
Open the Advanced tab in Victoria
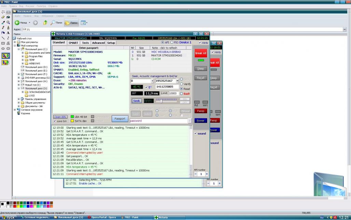click(98, 43)
